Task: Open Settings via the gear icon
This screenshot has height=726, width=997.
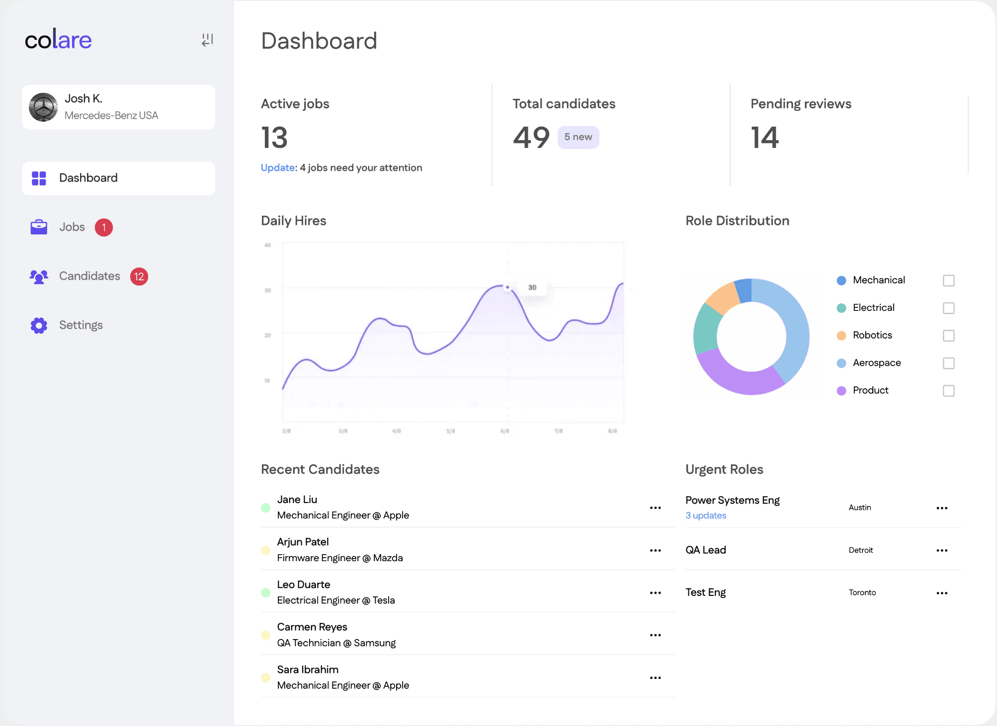Action: [x=39, y=325]
